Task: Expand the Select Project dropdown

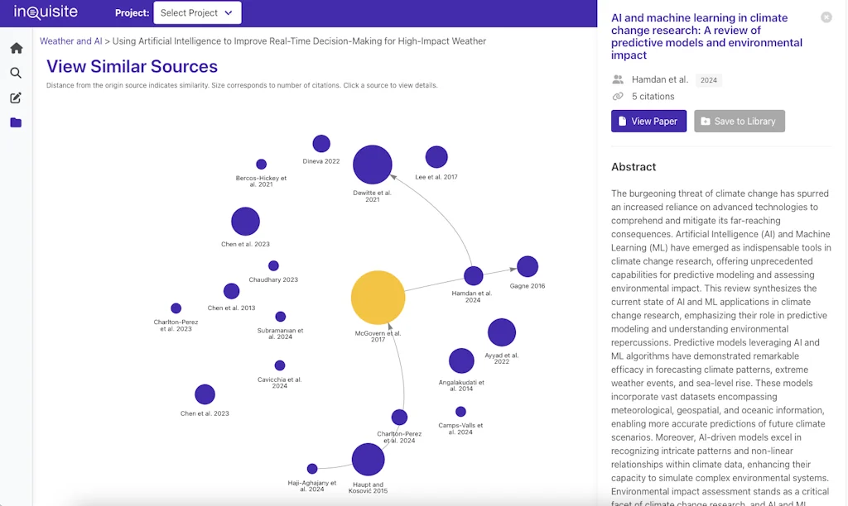Action: click(198, 13)
